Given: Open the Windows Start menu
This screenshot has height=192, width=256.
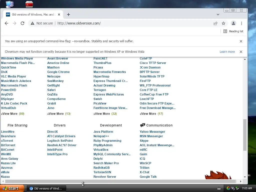Looking at the screenshot, I should pyautogui.click(x=12, y=188).
